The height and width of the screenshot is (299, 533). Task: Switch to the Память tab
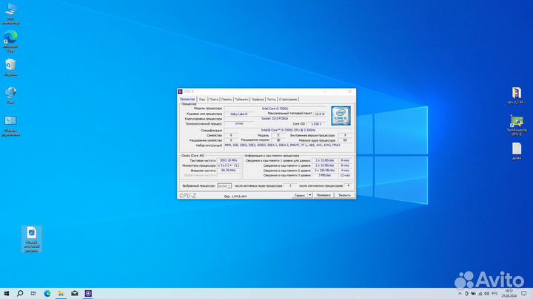click(227, 100)
